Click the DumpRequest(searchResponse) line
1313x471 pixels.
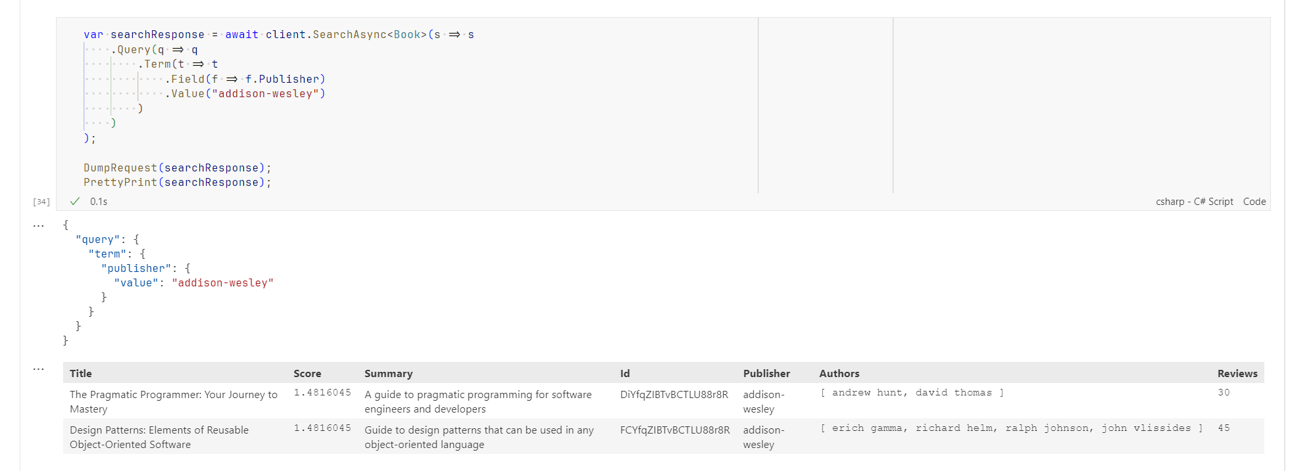tap(178, 168)
